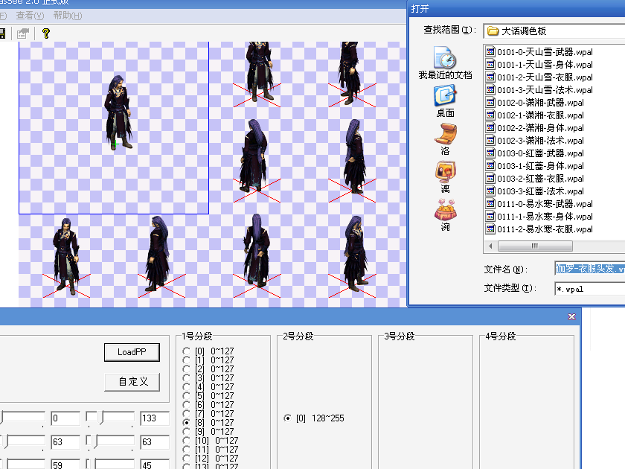Image resolution: width=625 pixels, height=469 pixels.
Task: Select radio [11] 0~127 in 1号分段
Action: (x=186, y=449)
